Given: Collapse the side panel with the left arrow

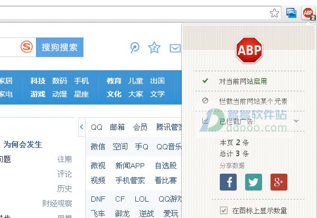Looking at the screenshot, I should pyautogui.click(x=82, y=127).
